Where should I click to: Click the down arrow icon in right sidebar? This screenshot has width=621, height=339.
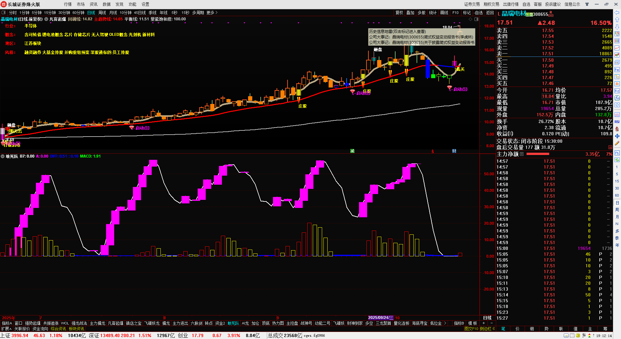click(617, 27)
